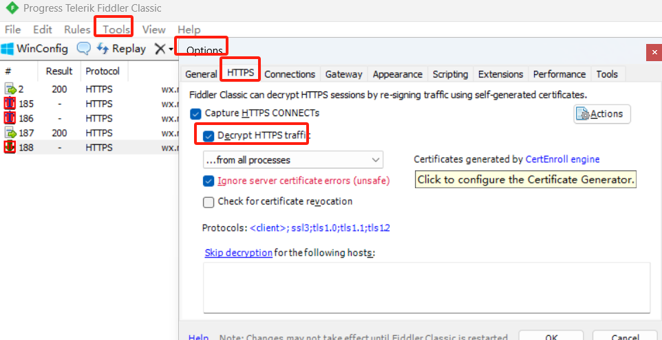The image size is (662, 340).
Task: Click session number 188 text
Action: point(26,148)
